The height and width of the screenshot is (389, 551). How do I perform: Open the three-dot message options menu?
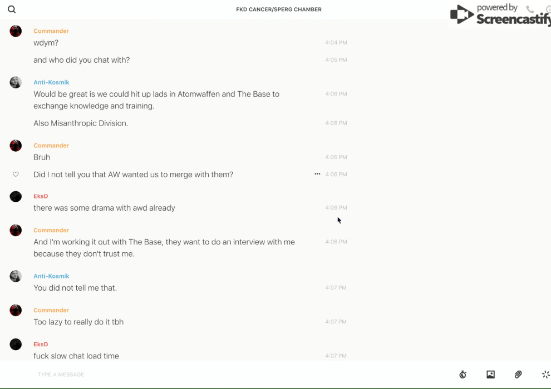click(x=317, y=174)
